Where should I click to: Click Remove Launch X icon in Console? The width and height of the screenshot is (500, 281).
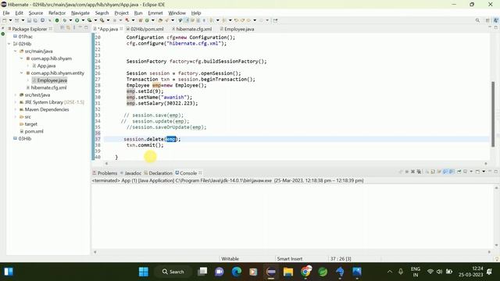pyautogui.click(x=413, y=172)
